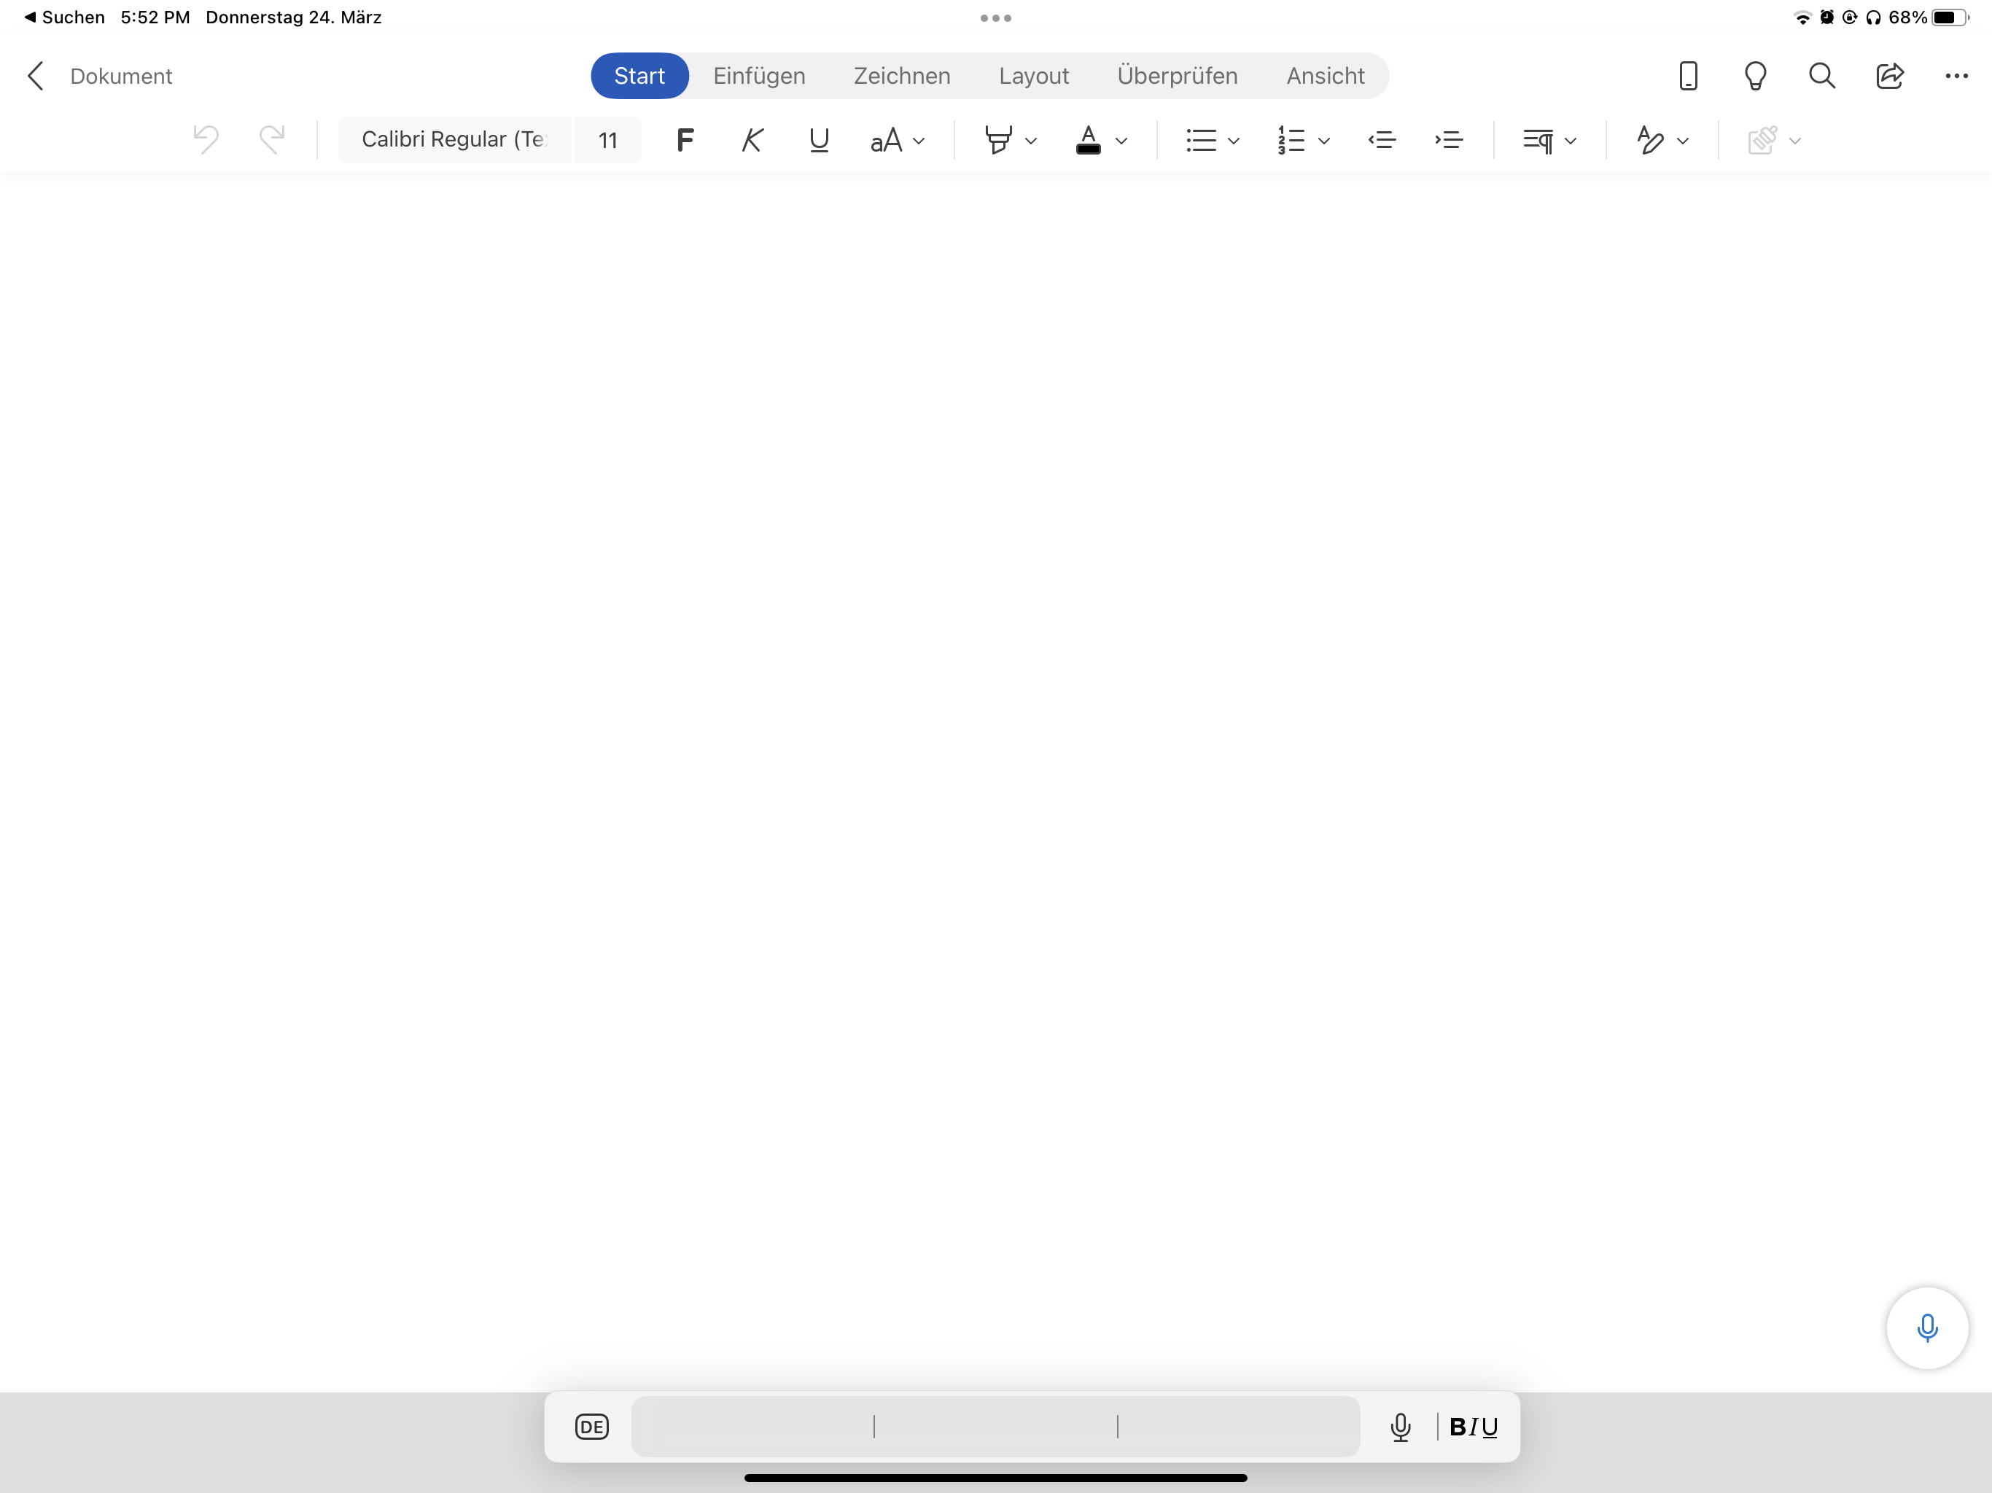Return to Suchen app in status bar
This screenshot has width=1992, height=1493.
tap(65, 17)
